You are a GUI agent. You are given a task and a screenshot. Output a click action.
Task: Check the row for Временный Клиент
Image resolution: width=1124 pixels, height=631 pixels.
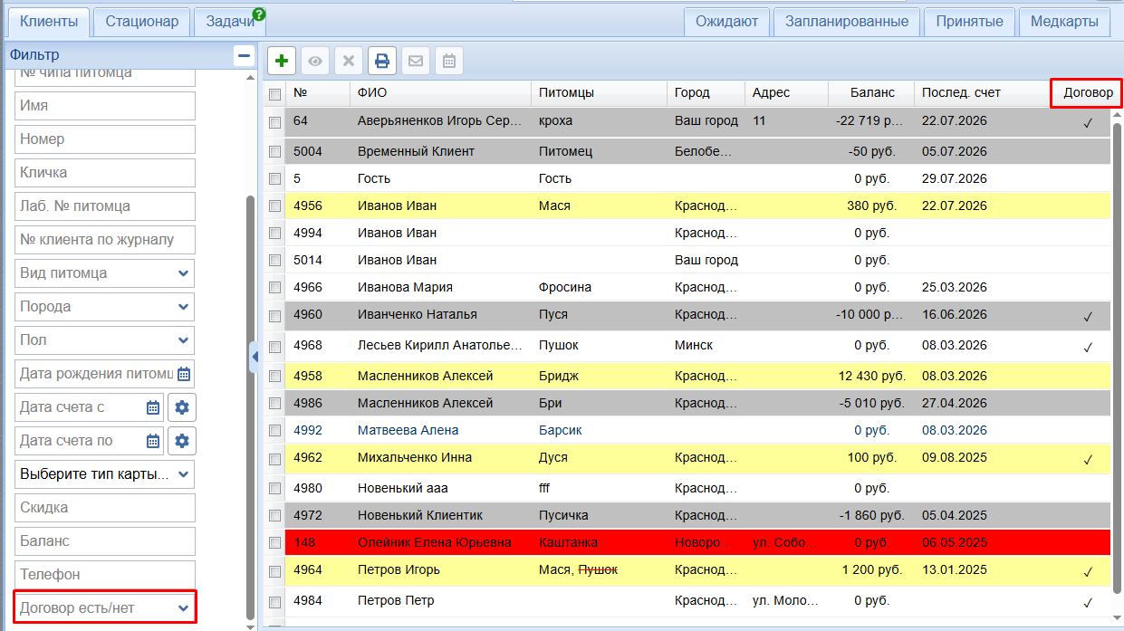pos(275,152)
